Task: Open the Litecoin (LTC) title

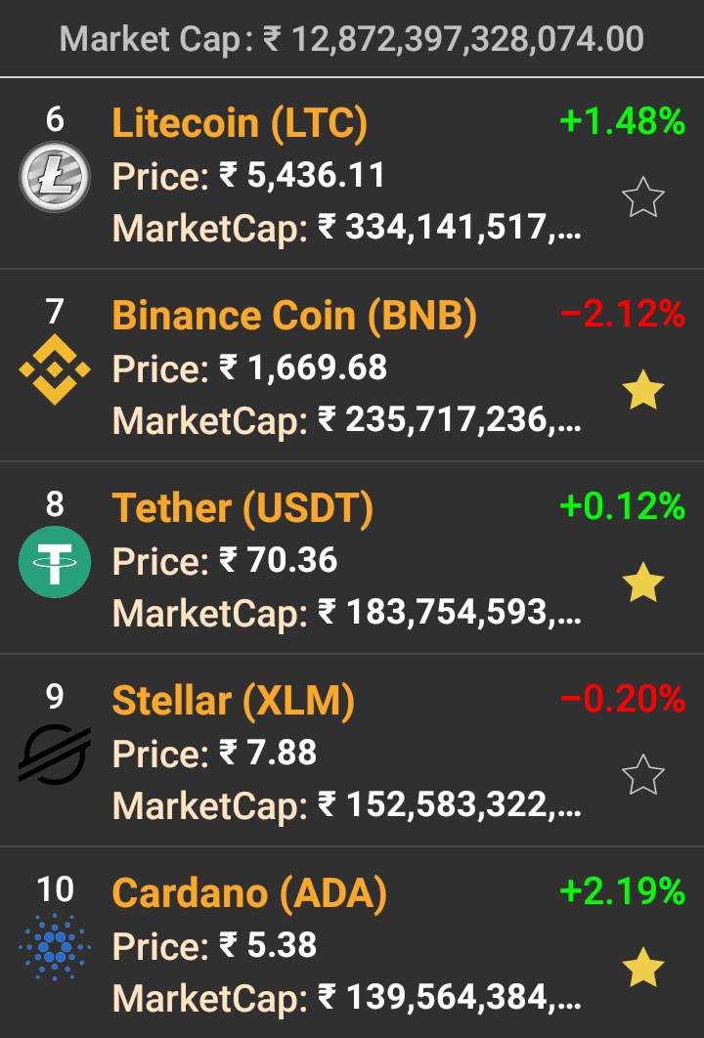Action: [x=240, y=123]
